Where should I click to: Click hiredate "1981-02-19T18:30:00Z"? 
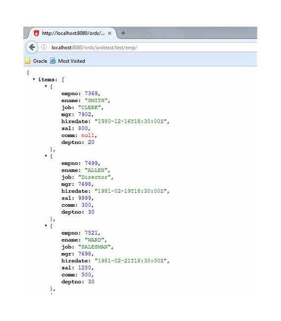pyautogui.click(x=130, y=191)
